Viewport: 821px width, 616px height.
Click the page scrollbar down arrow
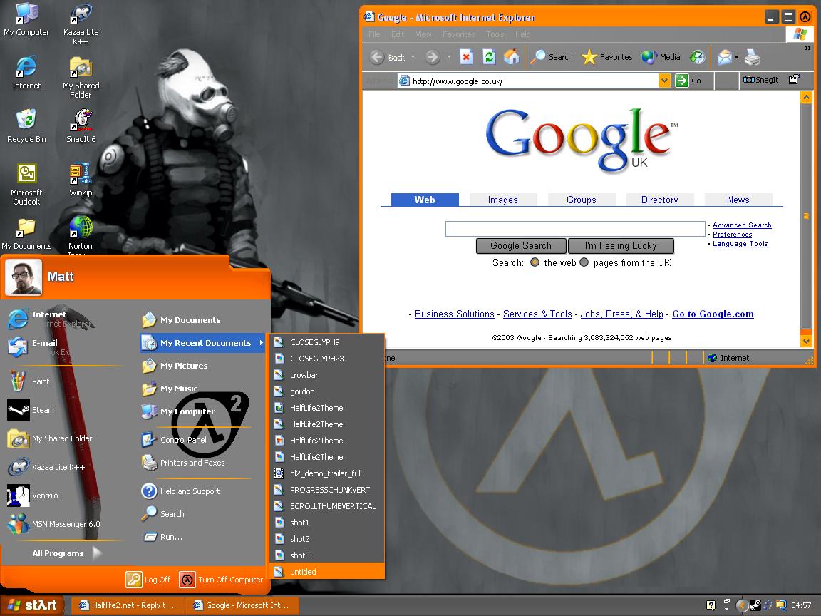tap(806, 341)
